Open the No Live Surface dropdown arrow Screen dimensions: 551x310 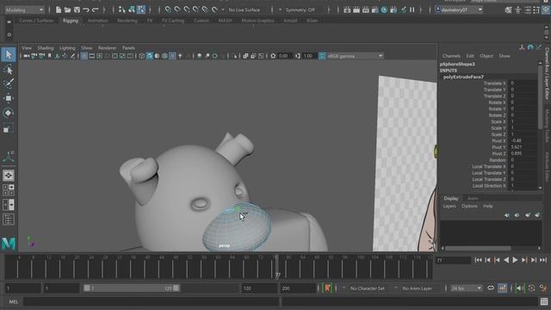click(223, 9)
